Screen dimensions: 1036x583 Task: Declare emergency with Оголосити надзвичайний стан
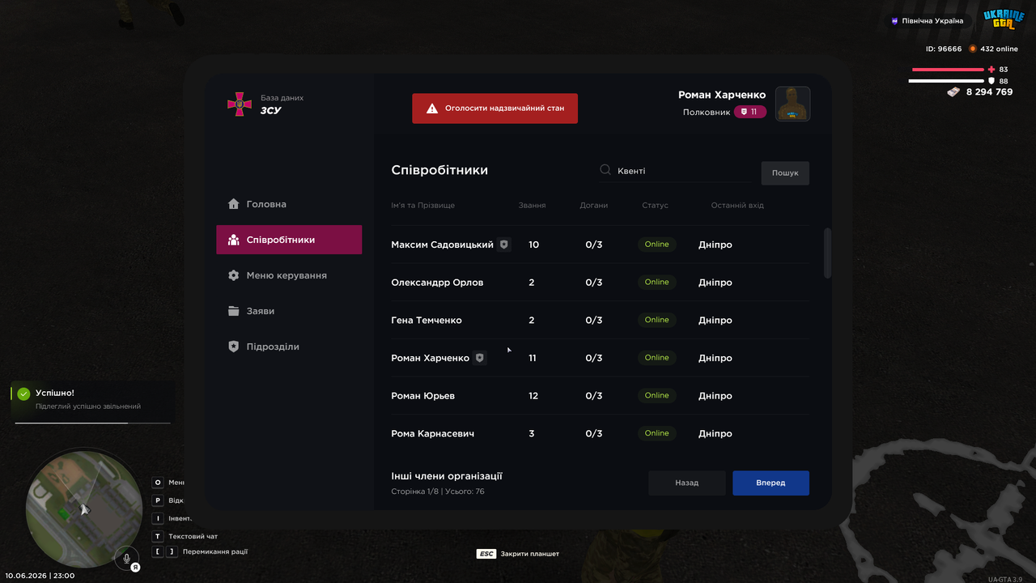pyautogui.click(x=495, y=108)
